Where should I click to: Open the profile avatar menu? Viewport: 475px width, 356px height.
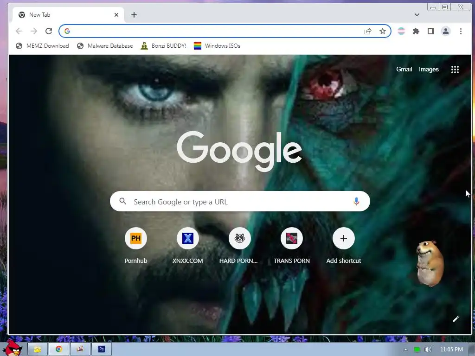[446, 31]
